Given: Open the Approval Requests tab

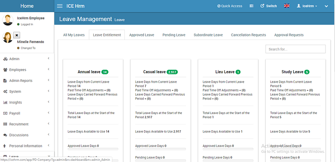Looking at the screenshot, I should pyautogui.click(x=289, y=35).
